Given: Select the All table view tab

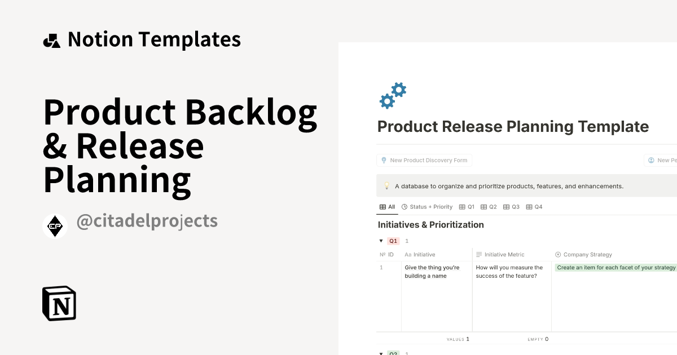Looking at the screenshot, I should 387,207.
